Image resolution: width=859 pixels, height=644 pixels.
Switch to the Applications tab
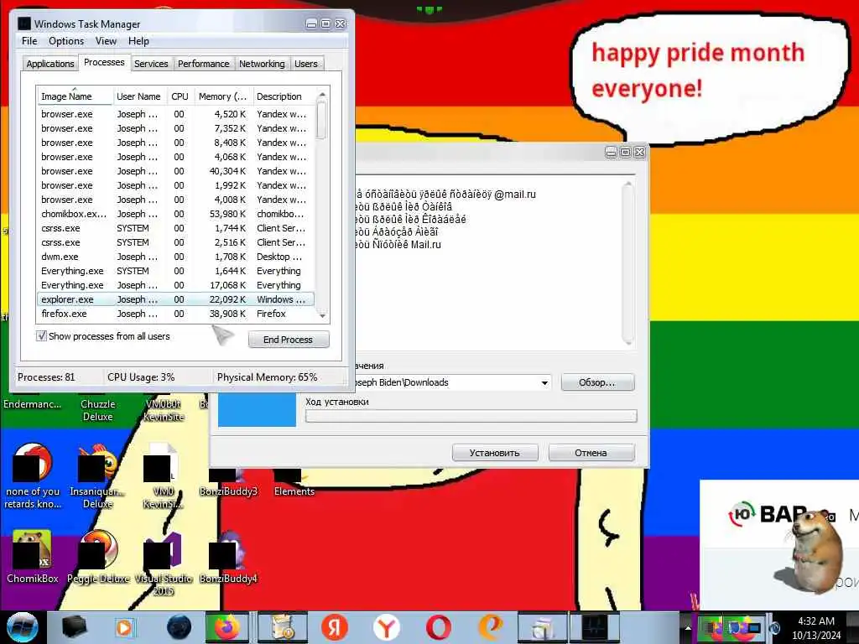(49, 64)
